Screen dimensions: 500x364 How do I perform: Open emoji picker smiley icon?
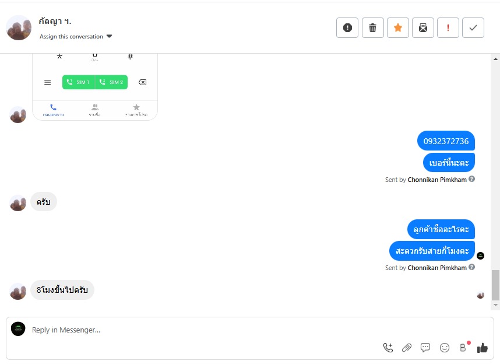pyautogui.click(x=445, y=348)
